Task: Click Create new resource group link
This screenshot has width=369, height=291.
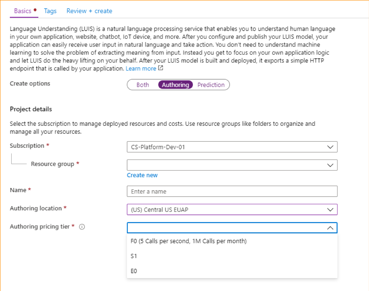Action: [x=142, y=175]
